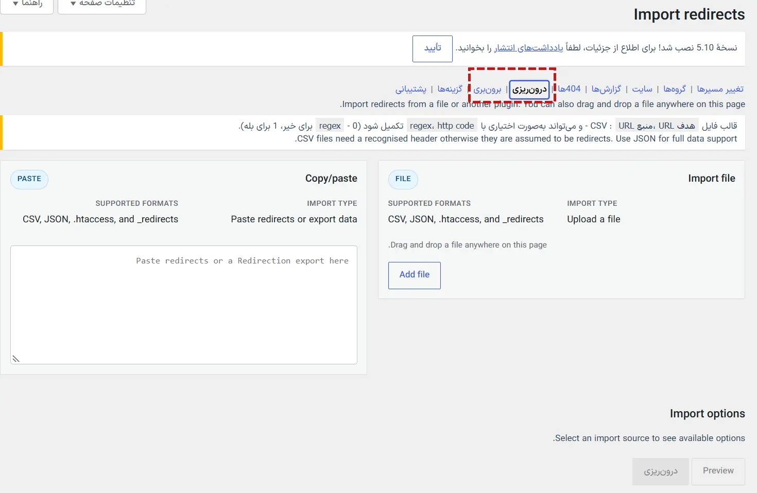Grab the textarea resize handle icon

pyautogui.click(x=16, y=359)
